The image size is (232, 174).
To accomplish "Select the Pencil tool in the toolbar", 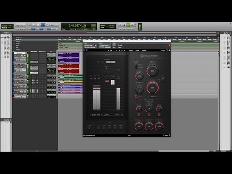I will [57, 25].
